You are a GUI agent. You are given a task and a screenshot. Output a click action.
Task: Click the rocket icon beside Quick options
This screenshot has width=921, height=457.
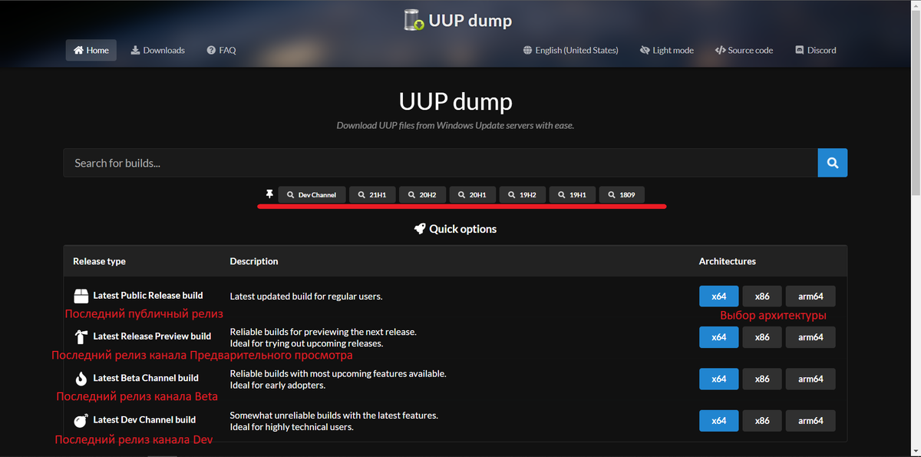tap(420, 229)
